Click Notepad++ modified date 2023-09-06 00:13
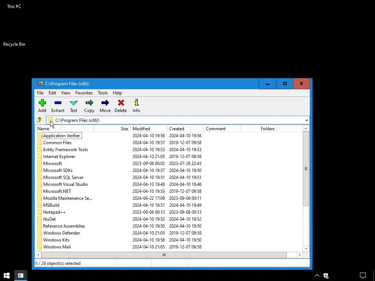Screen dimensions: 375x281 (x=149, y=212)
